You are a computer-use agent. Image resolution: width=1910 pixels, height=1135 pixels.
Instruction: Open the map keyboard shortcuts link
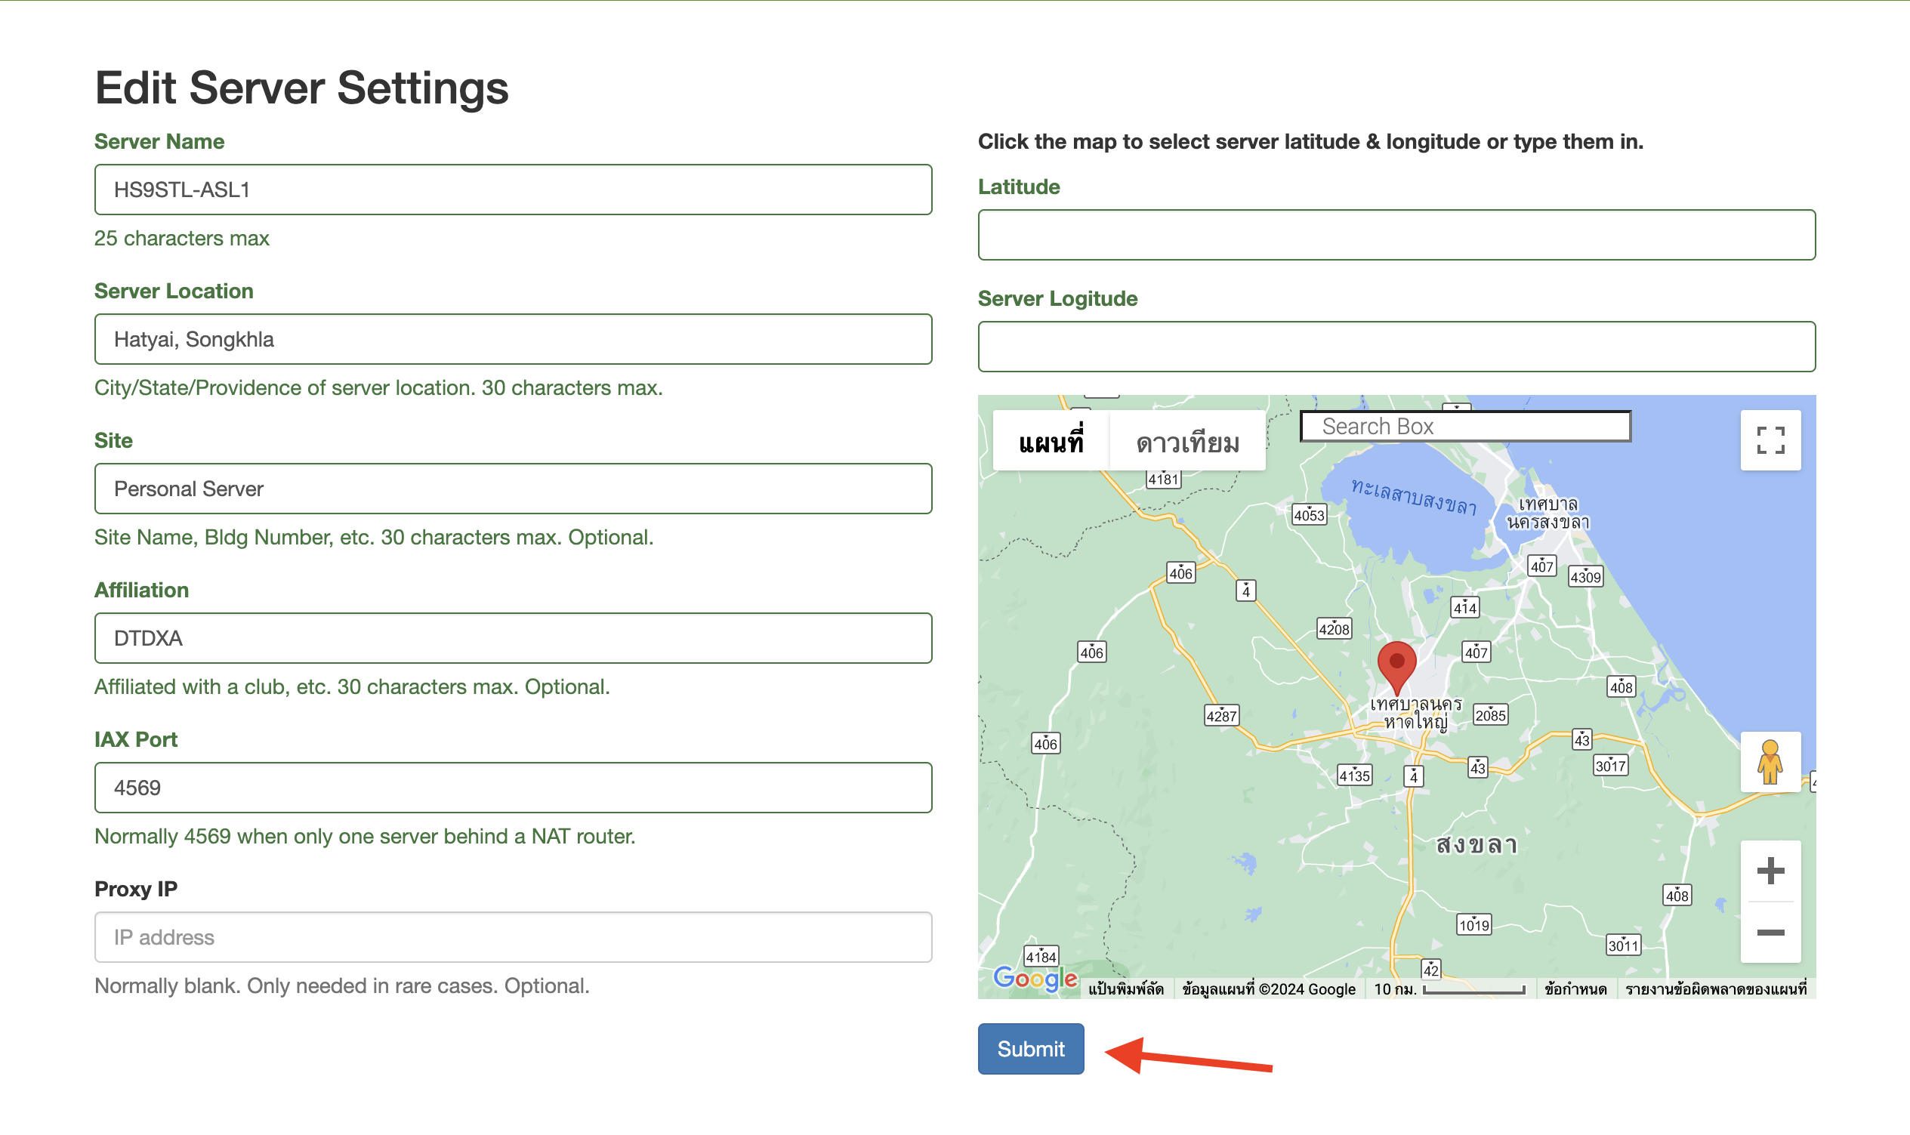1125,989
